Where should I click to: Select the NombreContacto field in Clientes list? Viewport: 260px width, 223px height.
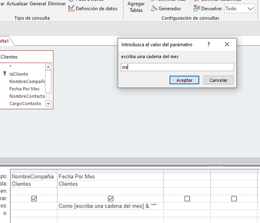click(27, 96)
